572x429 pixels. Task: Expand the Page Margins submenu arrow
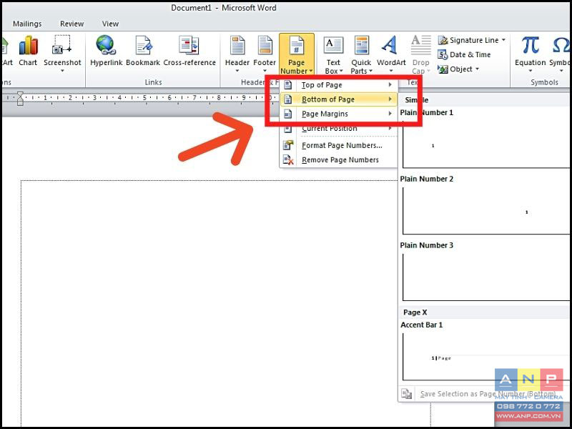(x=390, y=114)
